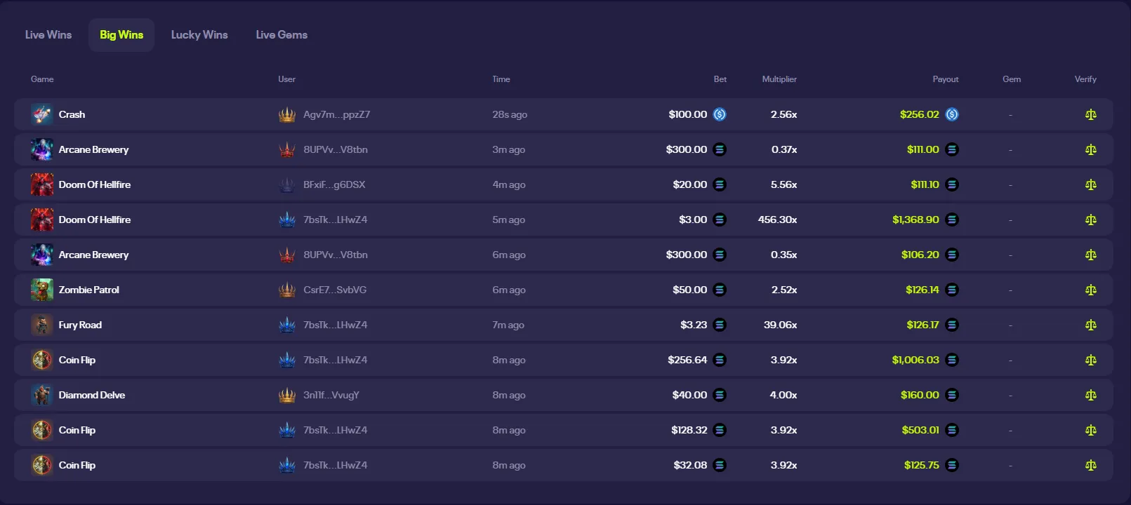This screenshot has height=505, width=1131.
Task: Open the Lucky Wins tab
Action: (x=199, y=35)
